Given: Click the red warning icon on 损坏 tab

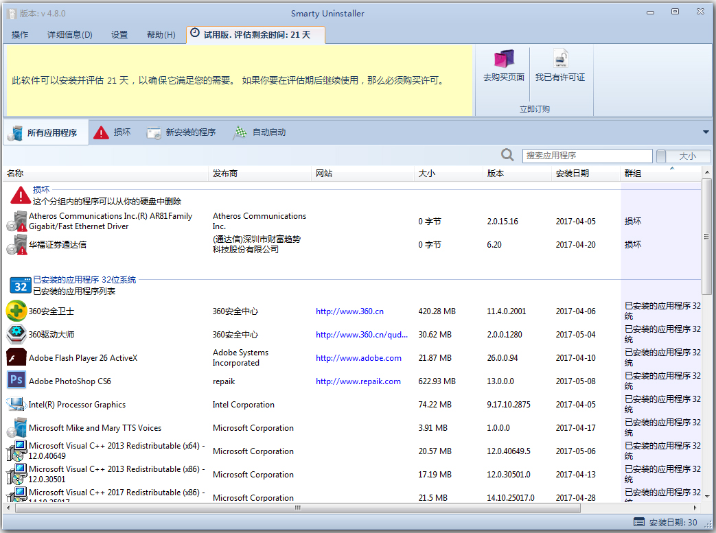Looking at the screenshot, I should coord(101,132).
